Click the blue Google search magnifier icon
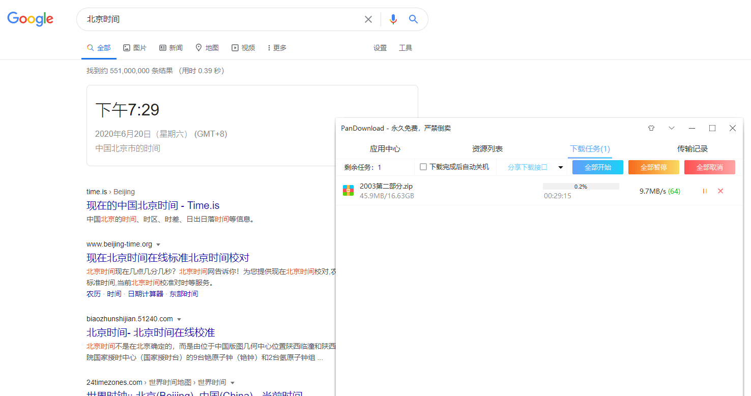Image resolution: width=751 pixels, height=396 pixels. click(413, 19)
